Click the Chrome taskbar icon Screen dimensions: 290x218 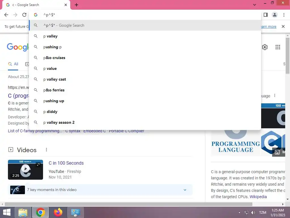[x=40, y=212]
